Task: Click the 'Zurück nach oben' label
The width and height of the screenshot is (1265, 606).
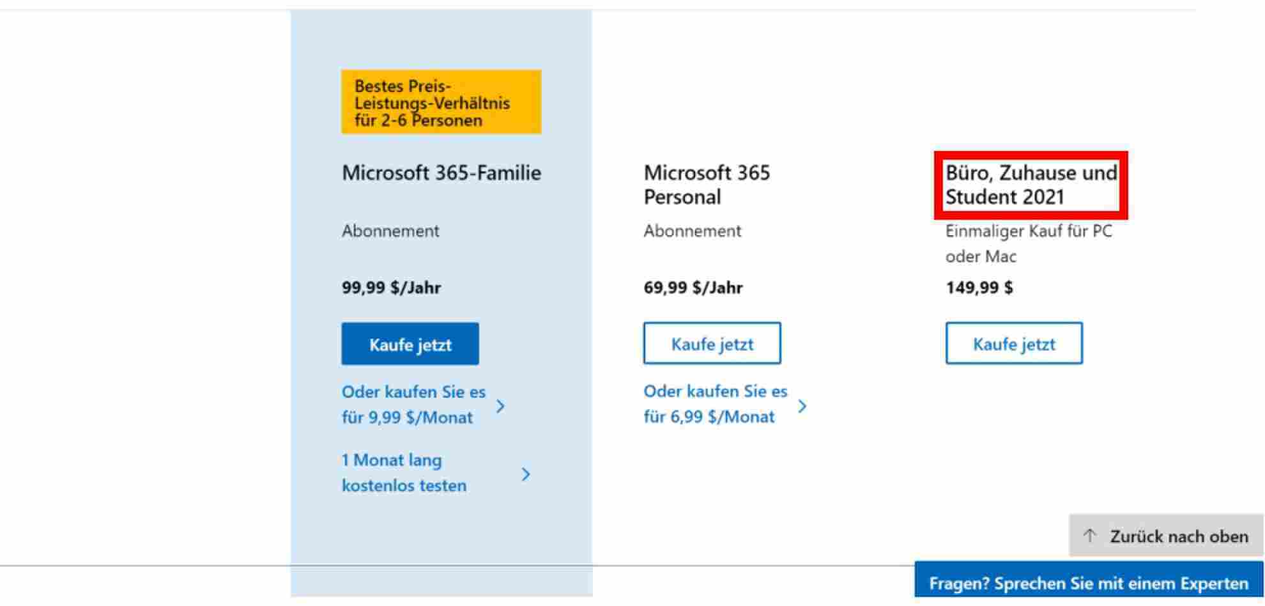Action: pos(1179,536)
